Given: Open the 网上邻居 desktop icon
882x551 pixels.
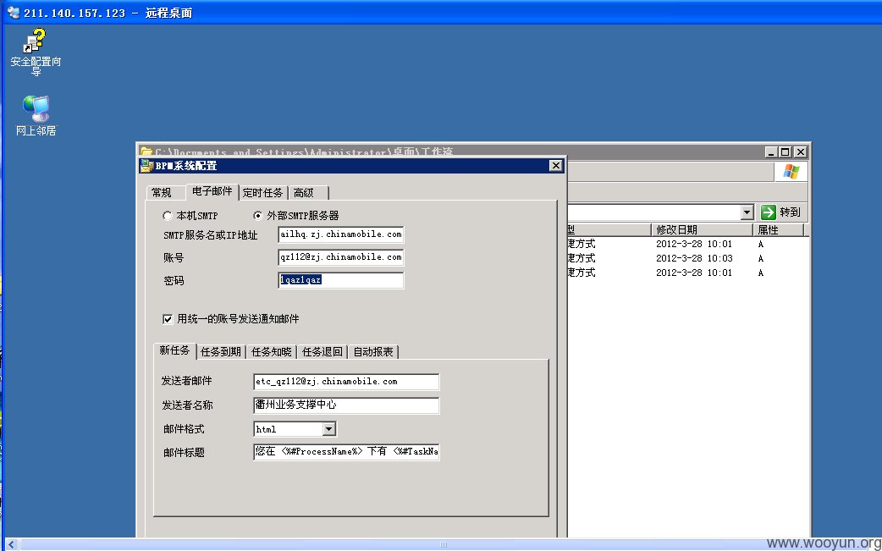Looking at the screenshot, I should pyautogui.click(x=36, y=116).
